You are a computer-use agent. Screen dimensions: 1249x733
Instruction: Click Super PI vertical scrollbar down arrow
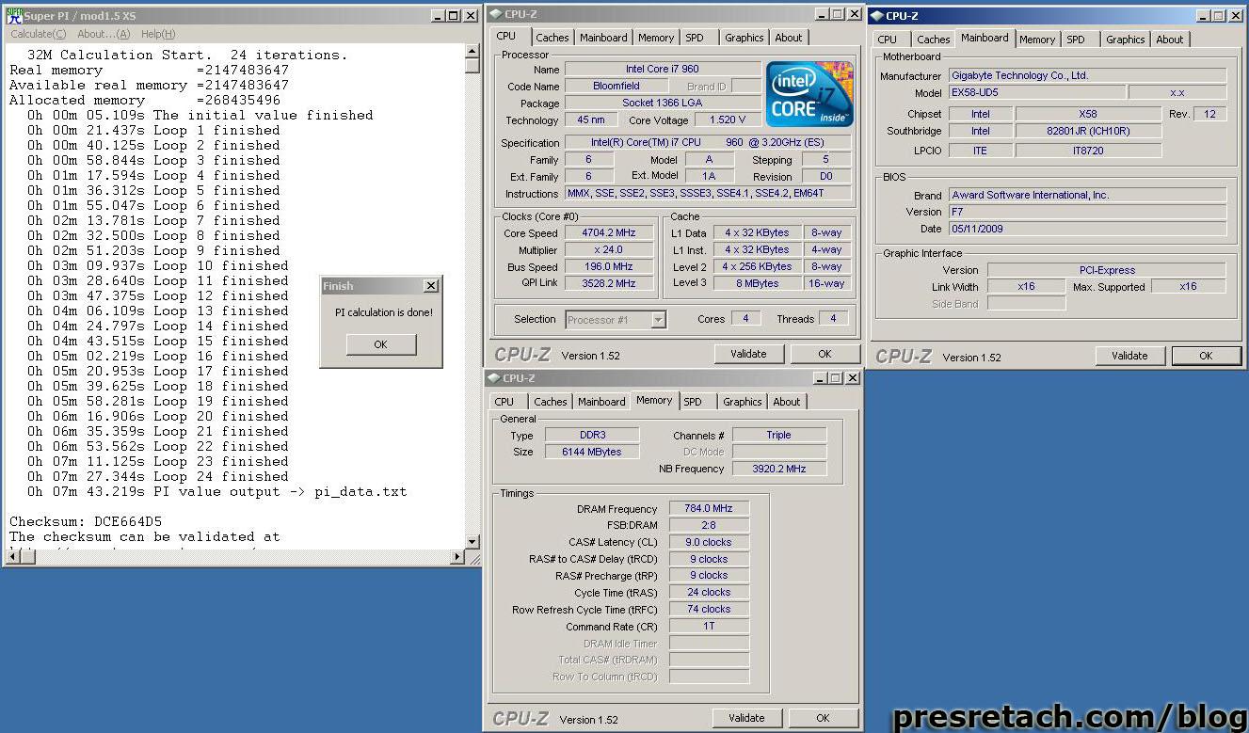tap(472, 541)
